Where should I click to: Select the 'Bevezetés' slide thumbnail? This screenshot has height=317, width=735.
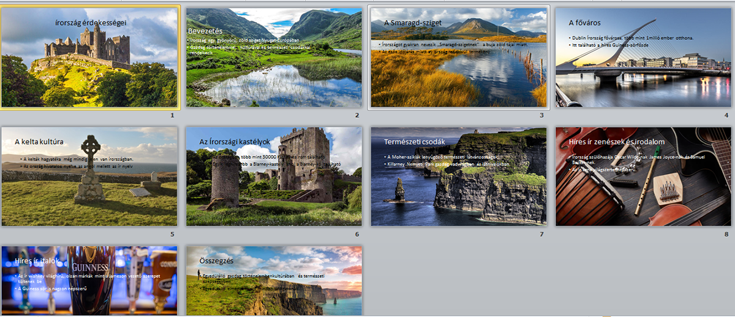274,58
